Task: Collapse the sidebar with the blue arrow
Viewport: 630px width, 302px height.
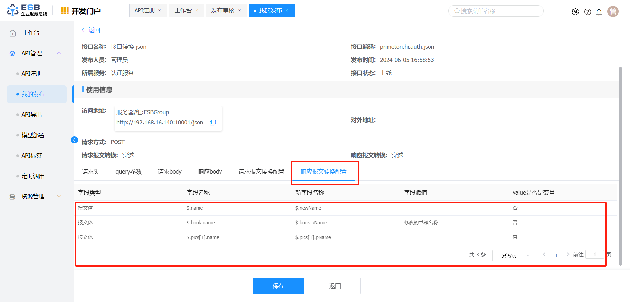Action: pos(74,140)
